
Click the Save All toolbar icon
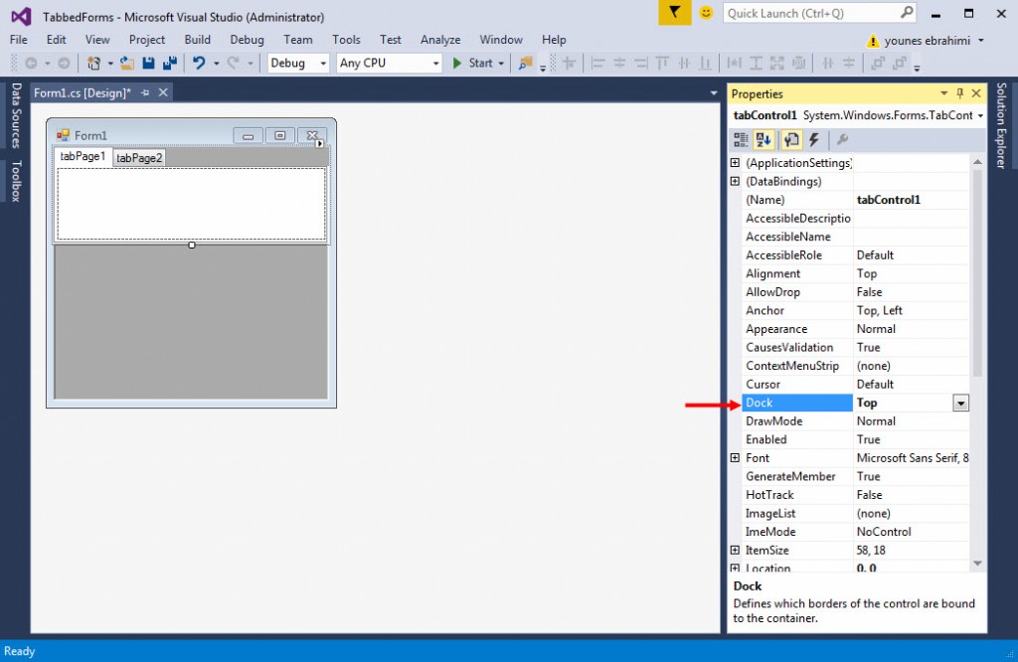pyautogui.click(x=169, y=63)
